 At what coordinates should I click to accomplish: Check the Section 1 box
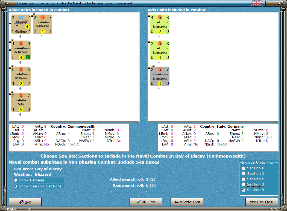tap(244, 173)
